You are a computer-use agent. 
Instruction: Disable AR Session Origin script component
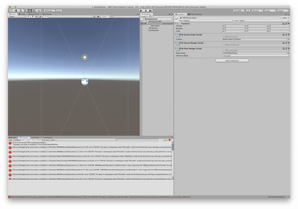180,35
